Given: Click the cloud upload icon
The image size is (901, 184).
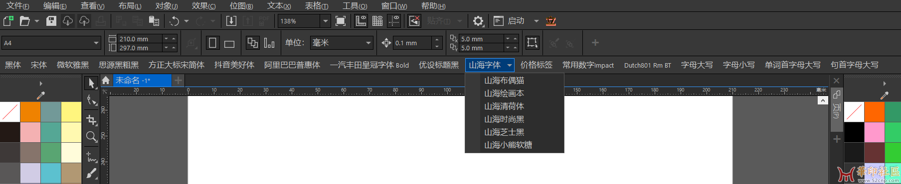Looking at the screenshot, I should click(x=84, y=21).
